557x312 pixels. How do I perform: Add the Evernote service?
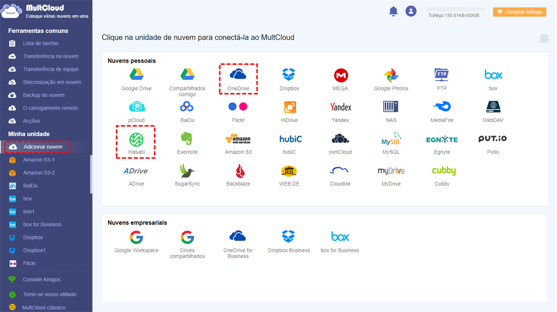187,139
